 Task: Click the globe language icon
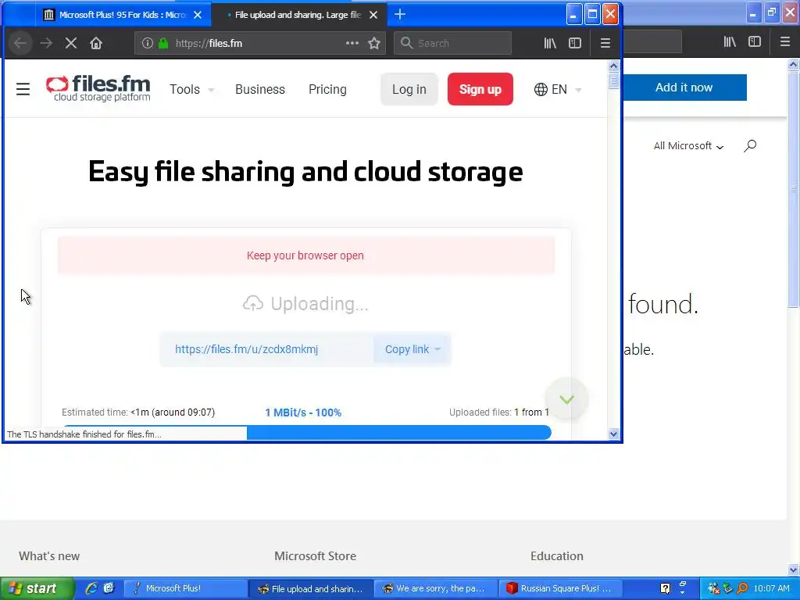tap(541, 89)
